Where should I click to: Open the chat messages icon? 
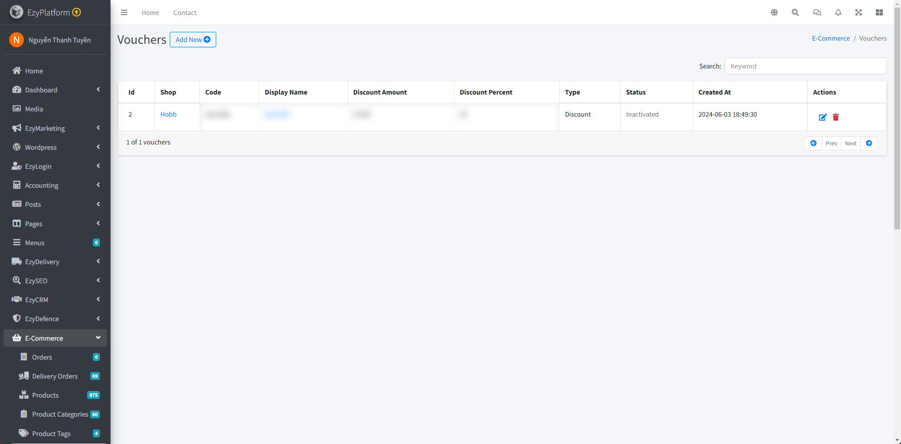click(817, 12)
